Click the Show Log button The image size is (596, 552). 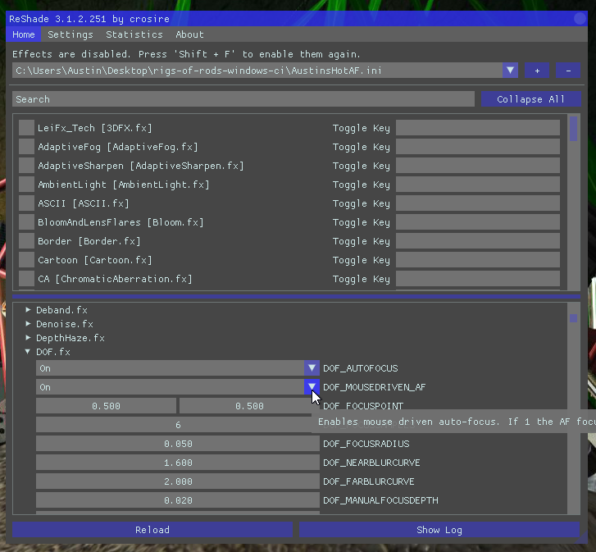439,530
